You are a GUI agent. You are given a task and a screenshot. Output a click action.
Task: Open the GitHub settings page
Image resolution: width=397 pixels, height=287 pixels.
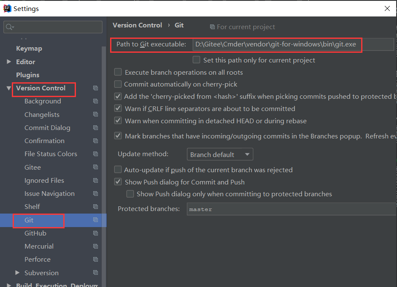tap(35, 233)
